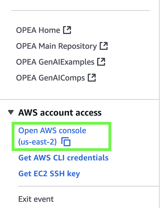The width and height of the screenshot is (163, 208).
Task: Click Get EC2 SSH key
Action: 49,174
